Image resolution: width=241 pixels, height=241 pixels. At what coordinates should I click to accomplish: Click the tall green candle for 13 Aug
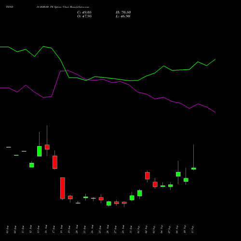point(40,151)
